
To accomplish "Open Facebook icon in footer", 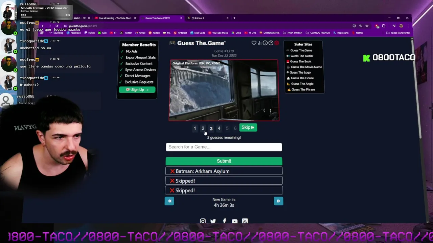I will click(224, 221).
